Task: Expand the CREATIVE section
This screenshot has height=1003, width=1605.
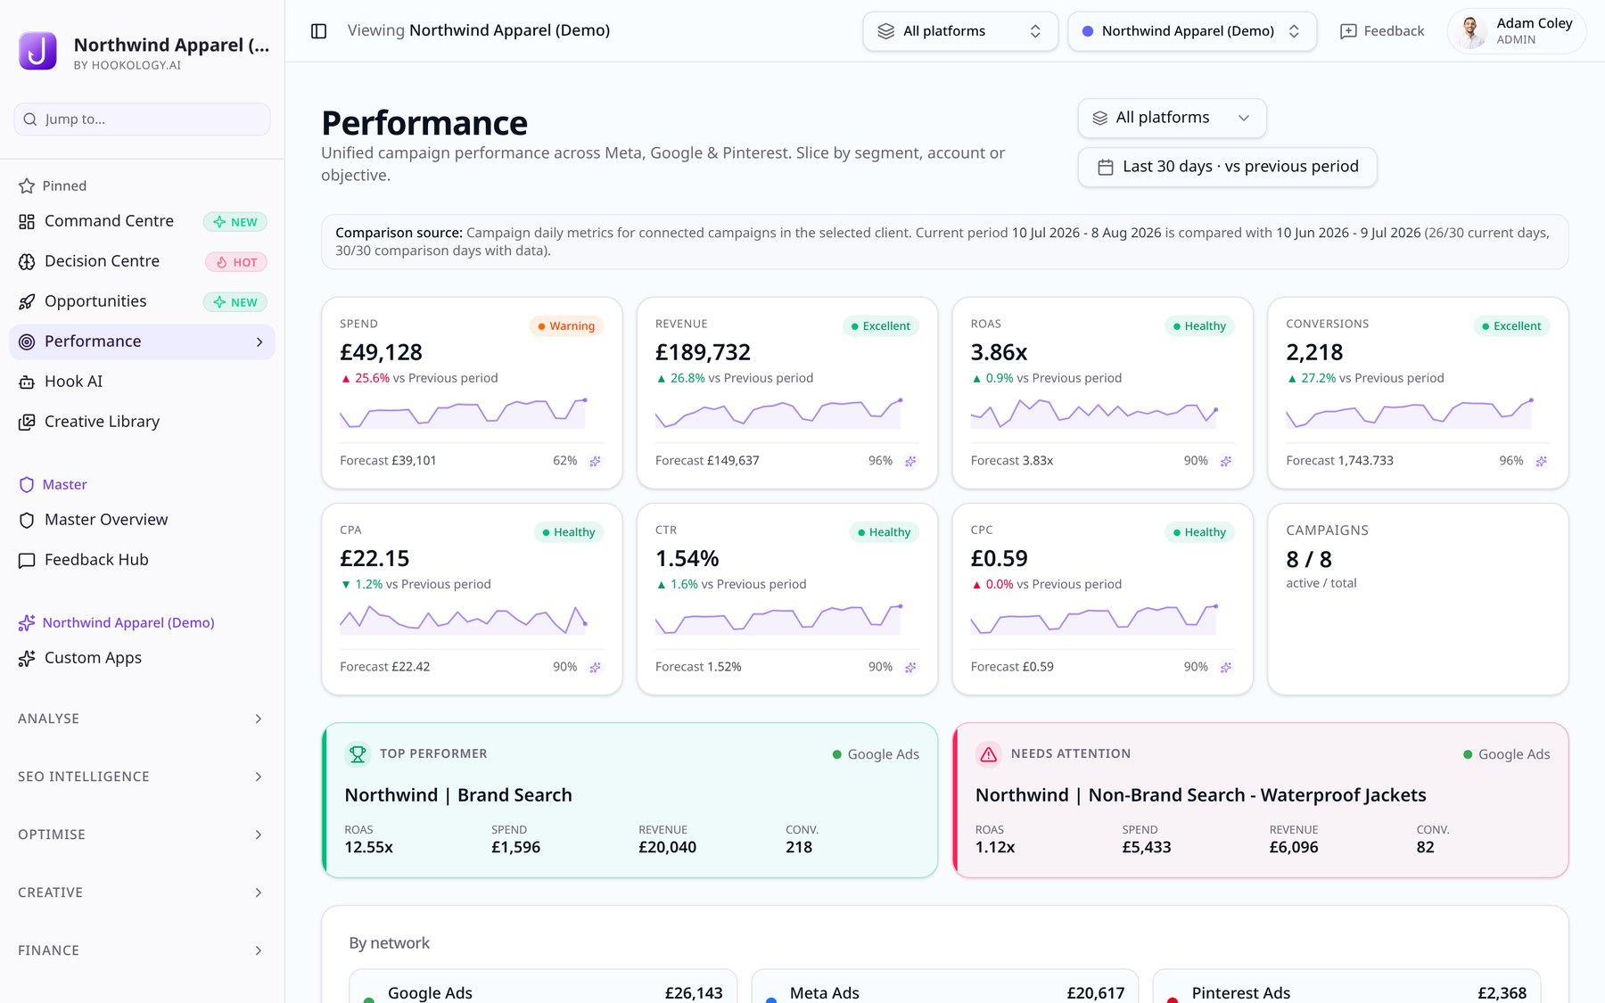Action: point(142,892)
